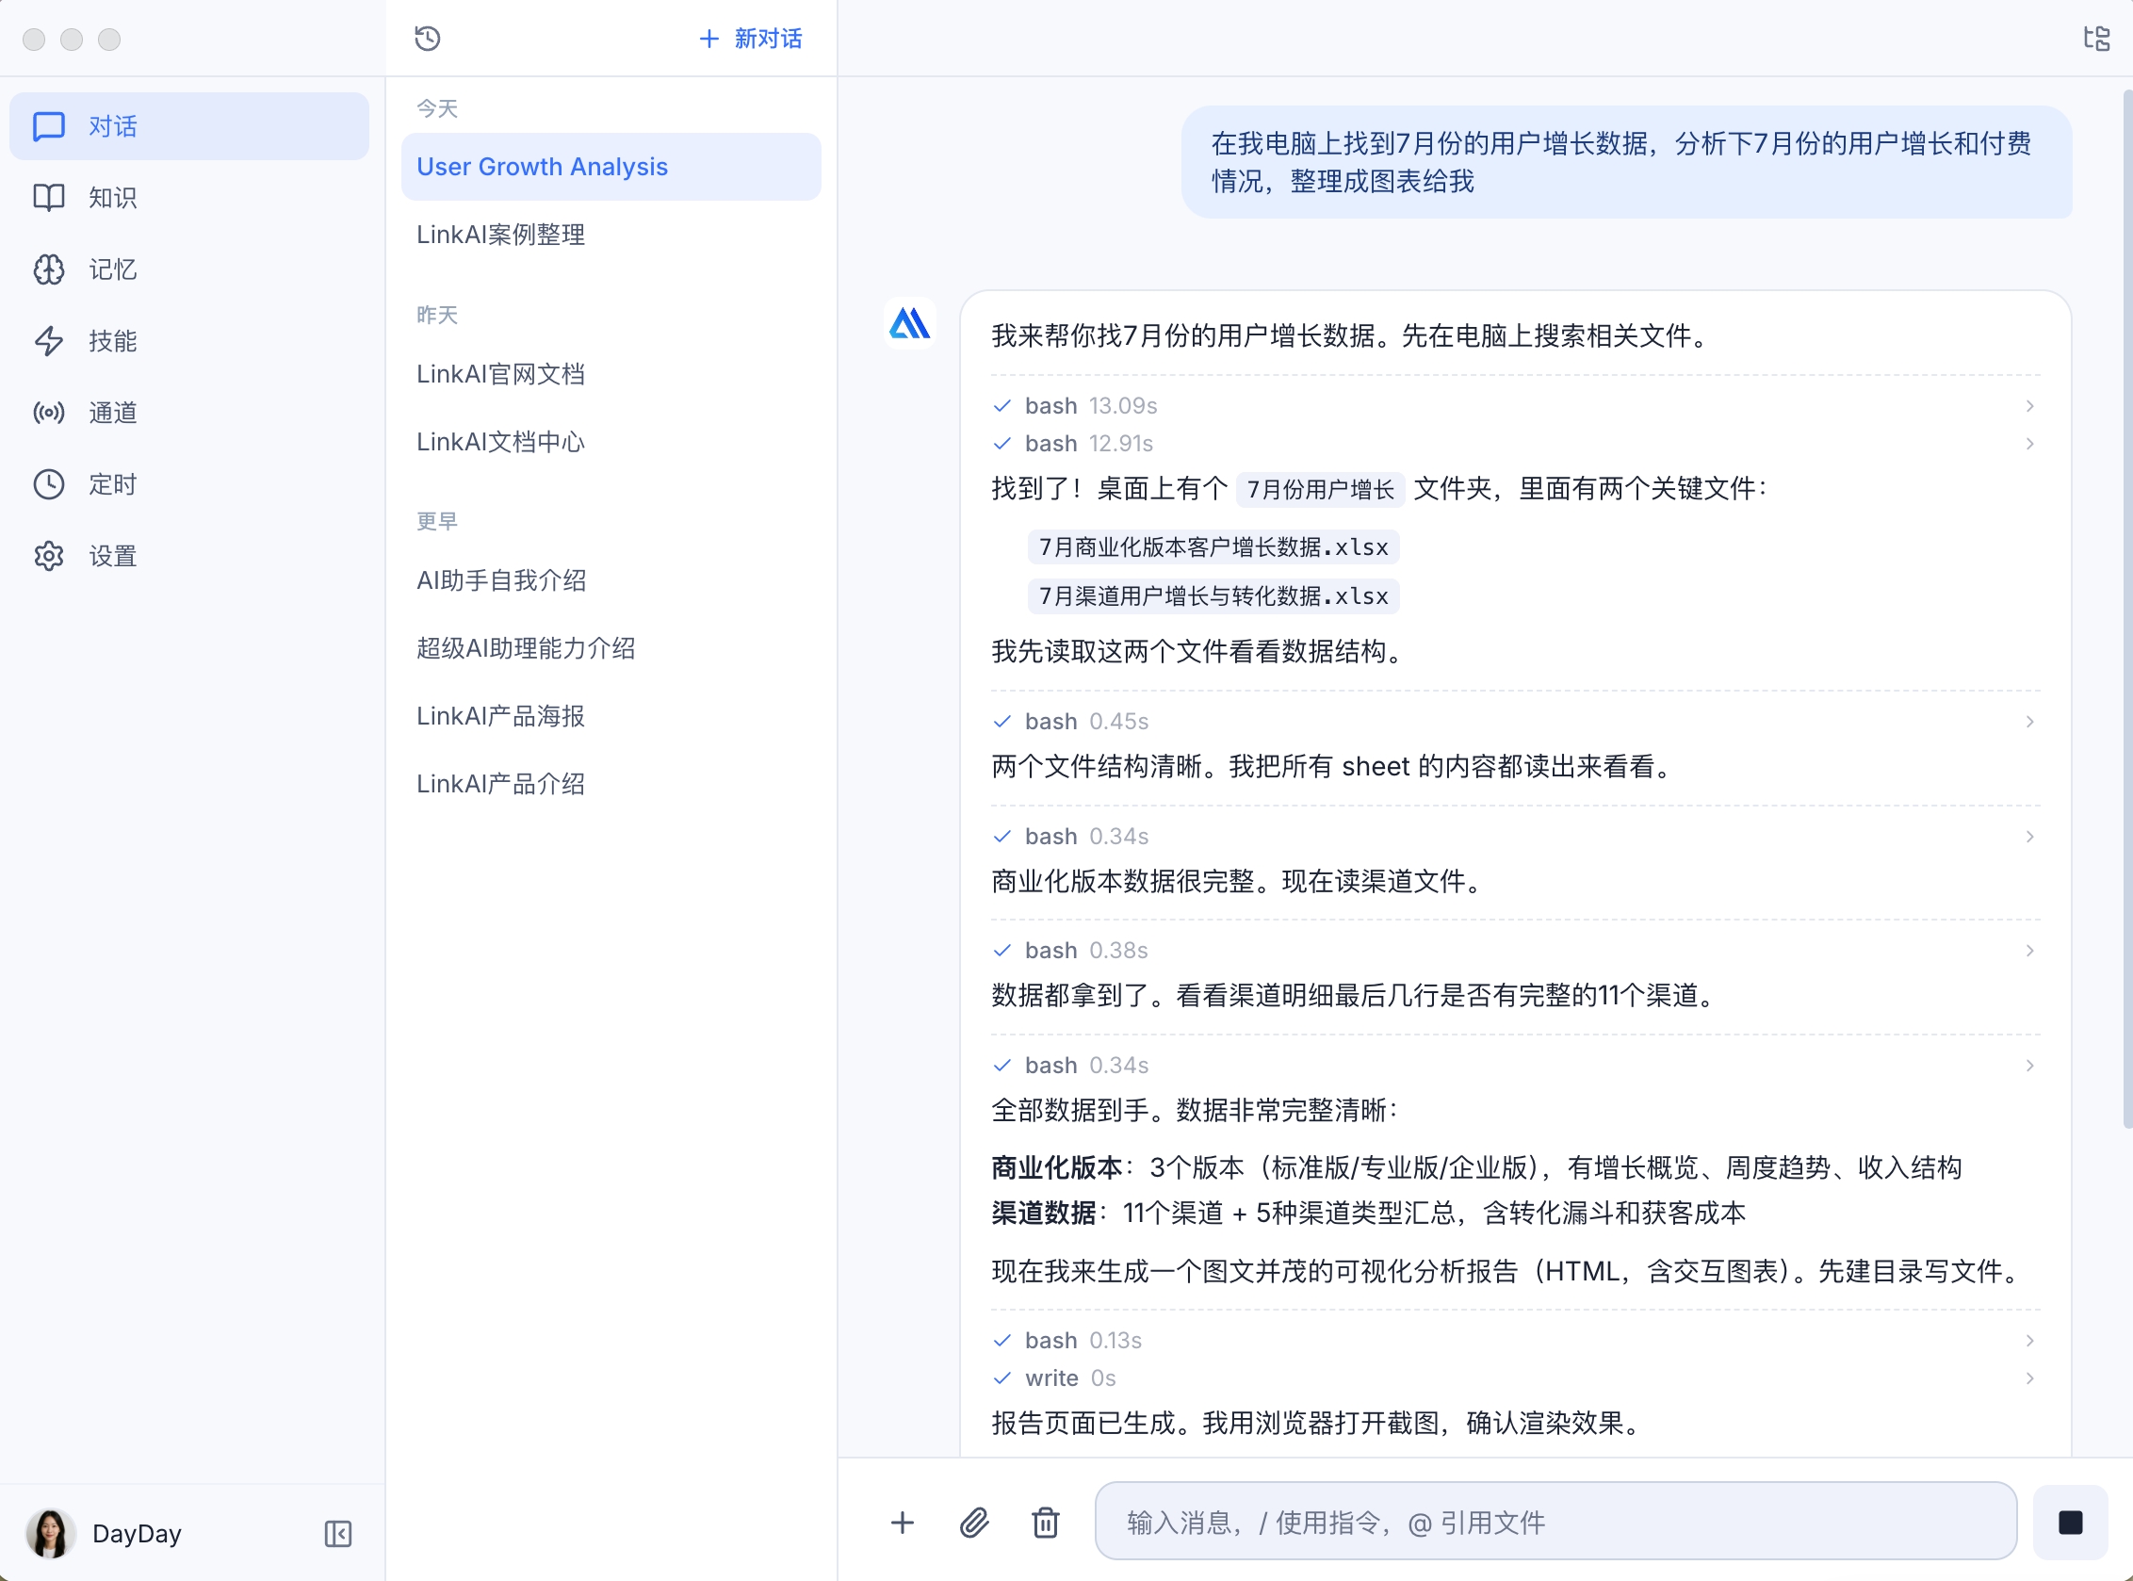Screen dimensions: 2133x1581
Task: Open the file tree panel icon at top right
Action: click(2096, 39)
